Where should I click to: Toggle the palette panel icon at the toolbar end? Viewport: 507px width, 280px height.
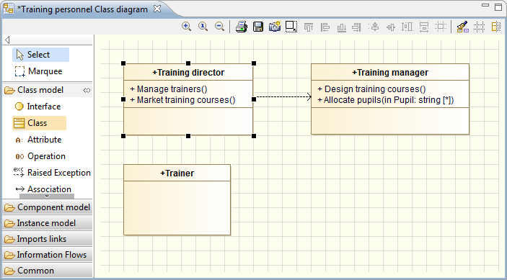coord(495,27)
